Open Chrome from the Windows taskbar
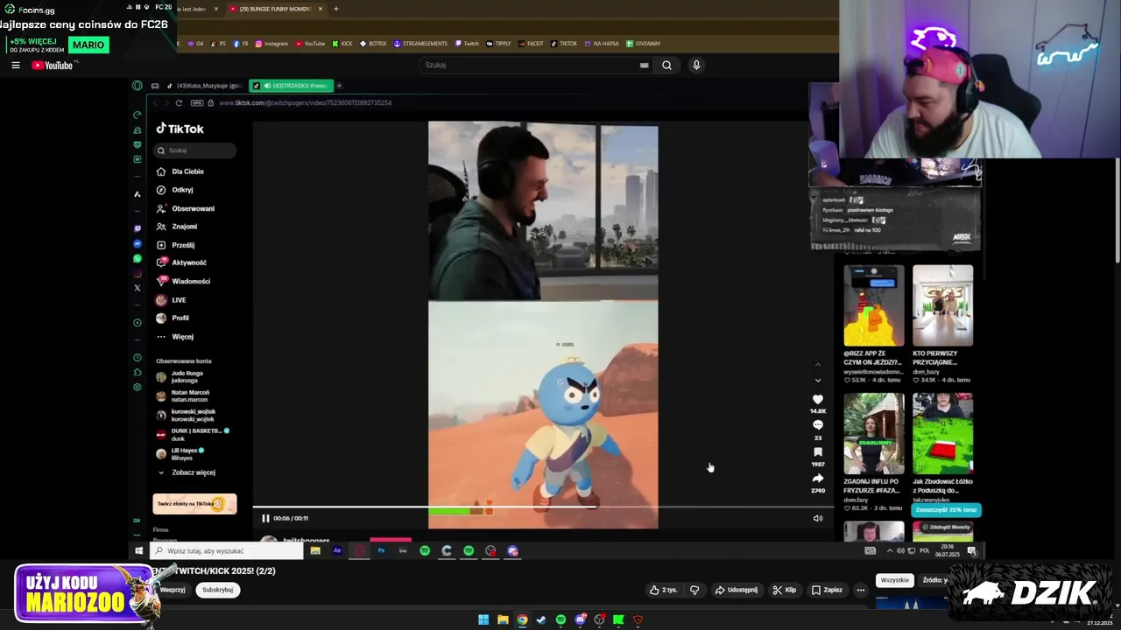The width and height of the screenshot is (1121, 630). 522,619
